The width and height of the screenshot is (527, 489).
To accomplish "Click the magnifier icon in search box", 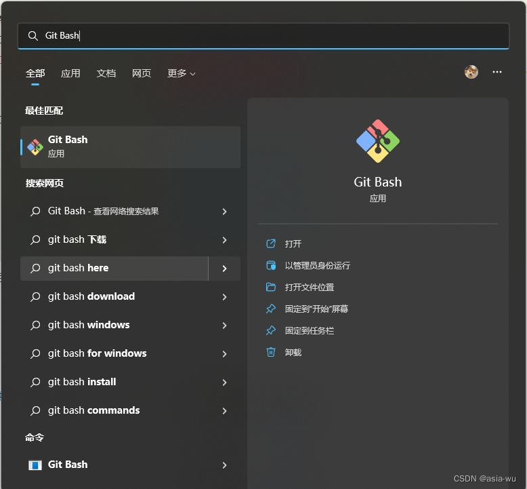I will [33, 36].
